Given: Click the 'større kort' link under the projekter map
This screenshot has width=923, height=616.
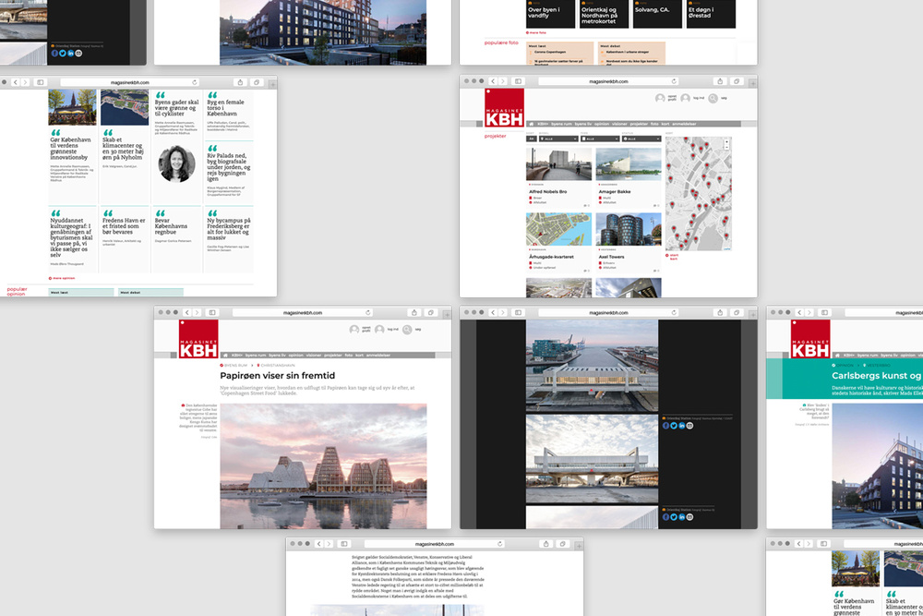Looking at the screenshot, I should 672,257.
